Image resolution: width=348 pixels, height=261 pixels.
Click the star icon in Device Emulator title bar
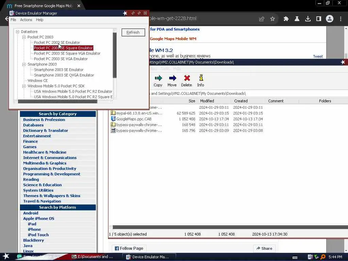(125, 13)
